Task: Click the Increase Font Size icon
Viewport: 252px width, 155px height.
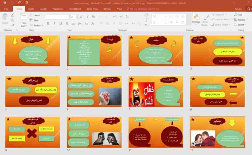Action: 81,17
